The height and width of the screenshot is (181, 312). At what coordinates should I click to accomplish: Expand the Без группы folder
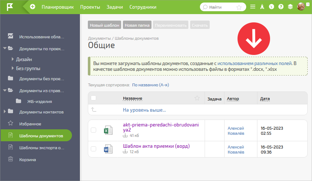tap(13, 68)
